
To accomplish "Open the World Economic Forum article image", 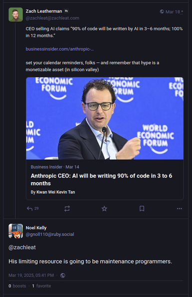I will [x=105, y=118].
